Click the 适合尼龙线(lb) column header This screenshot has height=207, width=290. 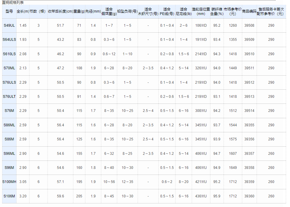[x=184, y=11]
